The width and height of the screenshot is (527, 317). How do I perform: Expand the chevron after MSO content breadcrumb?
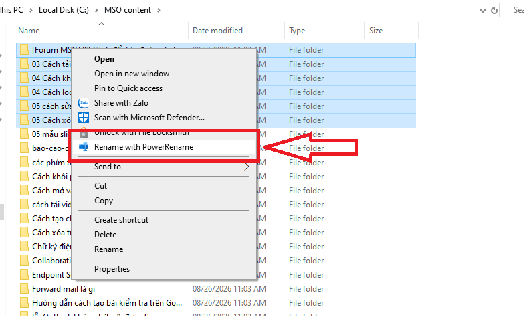pos(159,11)
